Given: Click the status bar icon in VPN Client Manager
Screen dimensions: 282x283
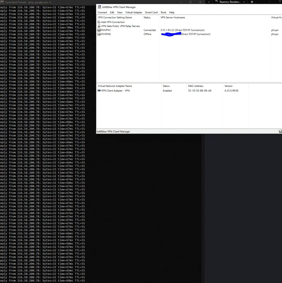Looking at the screenshot, I should pos(280,131).
